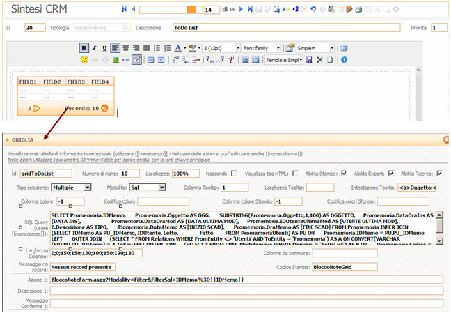Click the italic formatting icon
Viewport: 451px width, 313px height.
[x=94, y=48]
